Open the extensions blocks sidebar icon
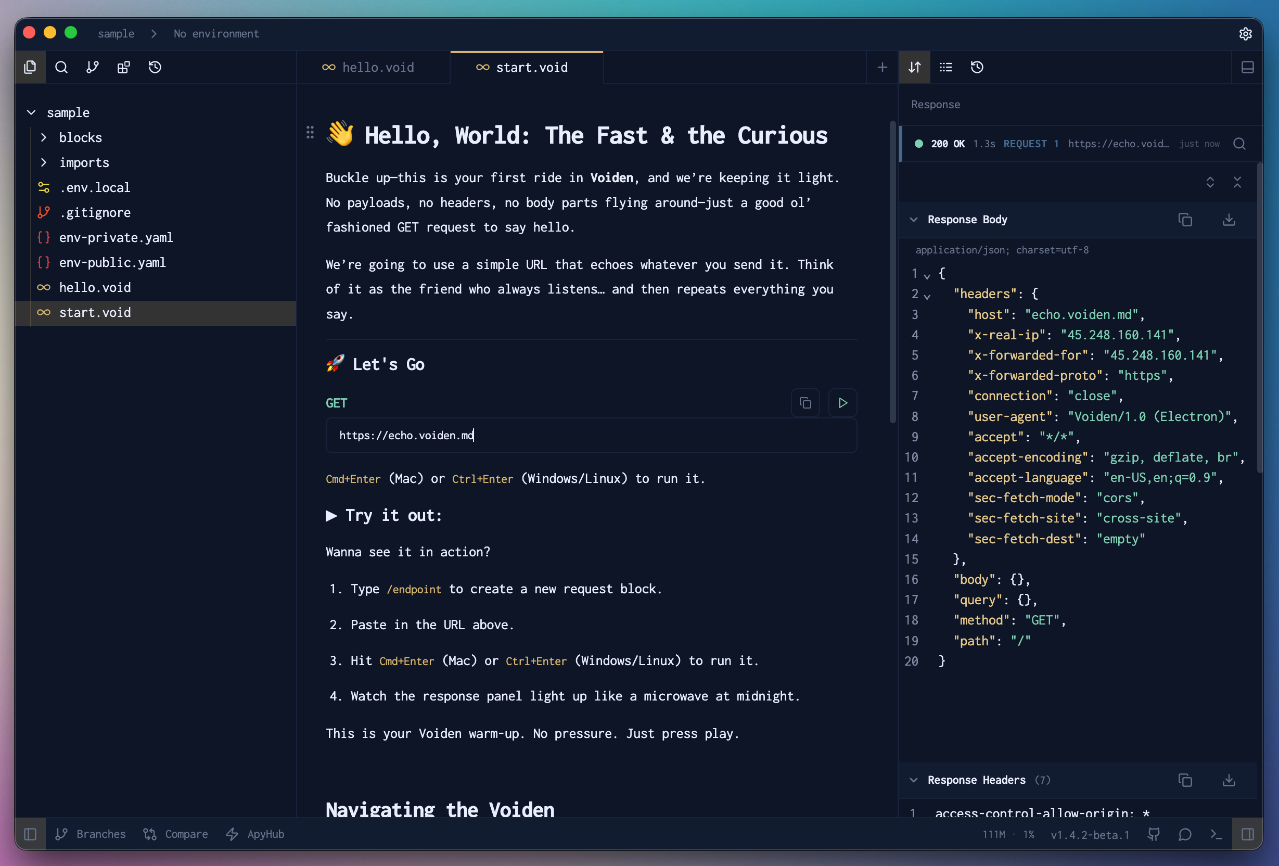The image size is (1279, 866). click(124, 67)
